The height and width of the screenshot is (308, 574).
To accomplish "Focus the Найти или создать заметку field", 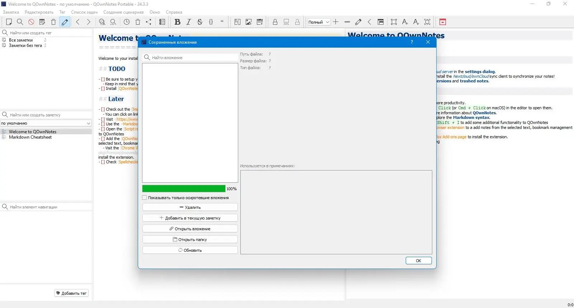I will [x=46, y=115].
